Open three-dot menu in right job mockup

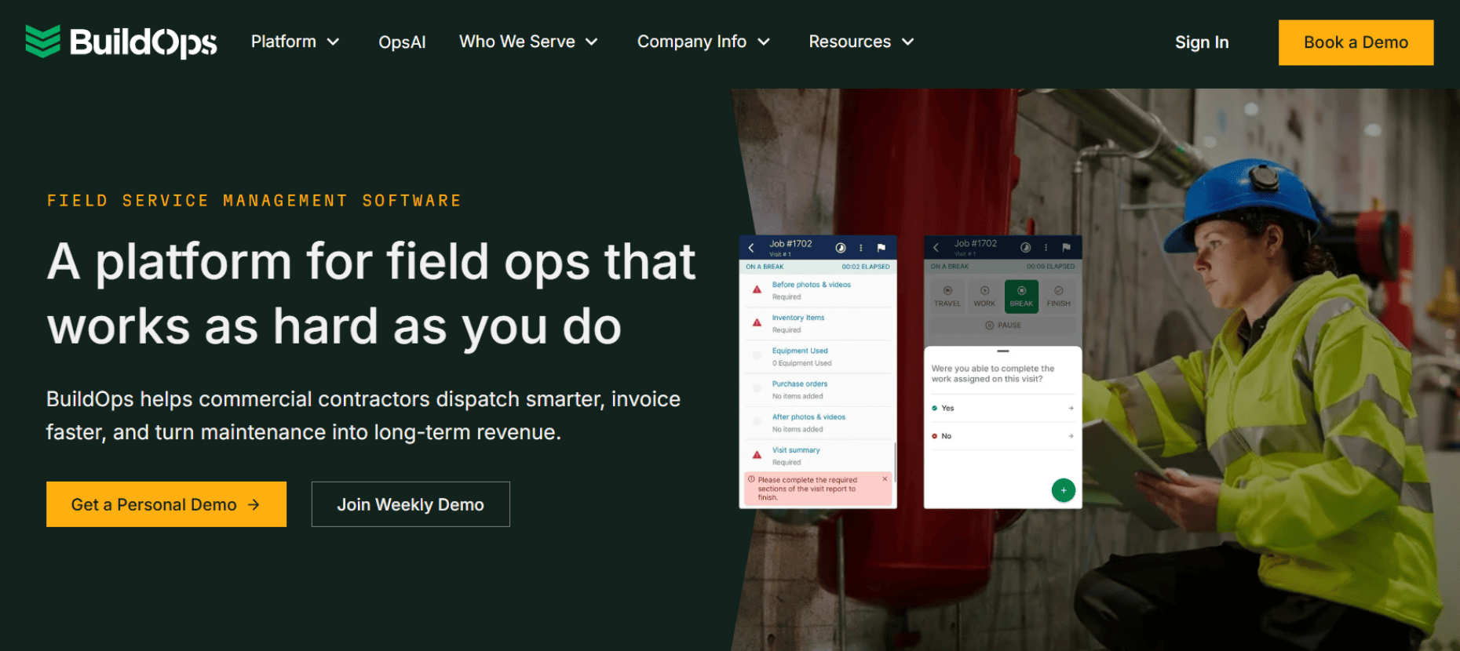(x=1046, y=248)
